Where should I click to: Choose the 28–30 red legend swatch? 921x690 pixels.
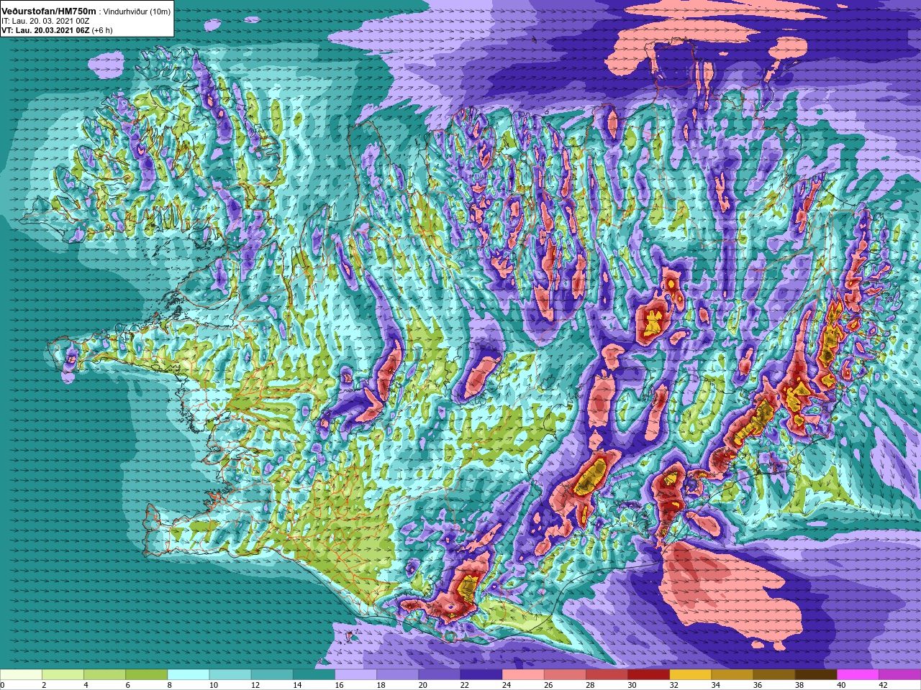[x=607, y=675]
